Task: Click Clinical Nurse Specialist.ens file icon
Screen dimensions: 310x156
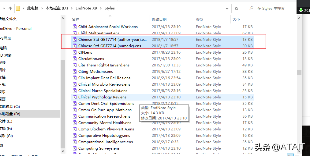Action: [75, 90]
